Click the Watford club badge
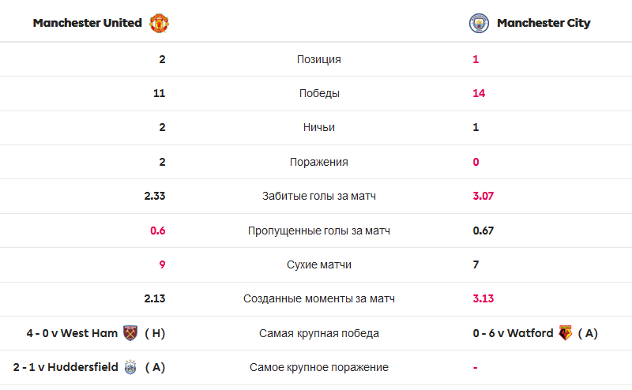 click(x=566, y=333)
